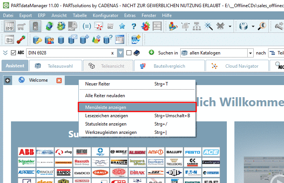Click the database with users icon
This screenshot has width=284, height=183.
[49, 40]
